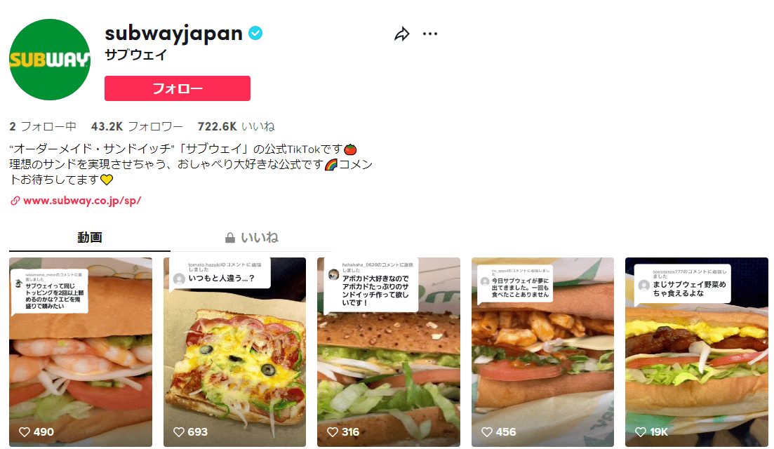
Task: Open the avocado sandwich video thumbnail
Action: 389,351
